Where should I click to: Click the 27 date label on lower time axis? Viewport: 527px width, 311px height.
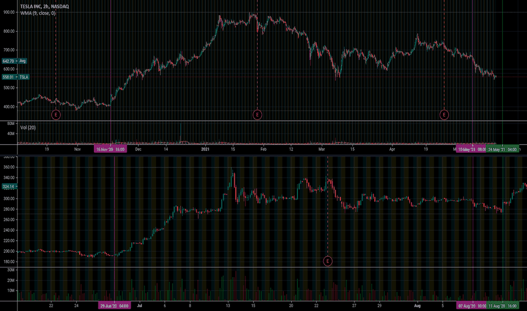point(354,305)
